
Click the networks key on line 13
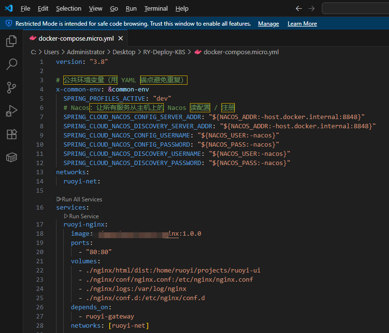click(x=71, y=172)
